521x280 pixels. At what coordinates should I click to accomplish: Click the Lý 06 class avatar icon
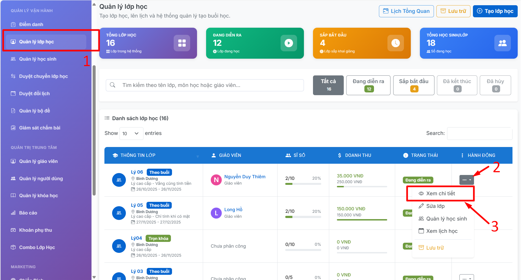coord(119,180)
